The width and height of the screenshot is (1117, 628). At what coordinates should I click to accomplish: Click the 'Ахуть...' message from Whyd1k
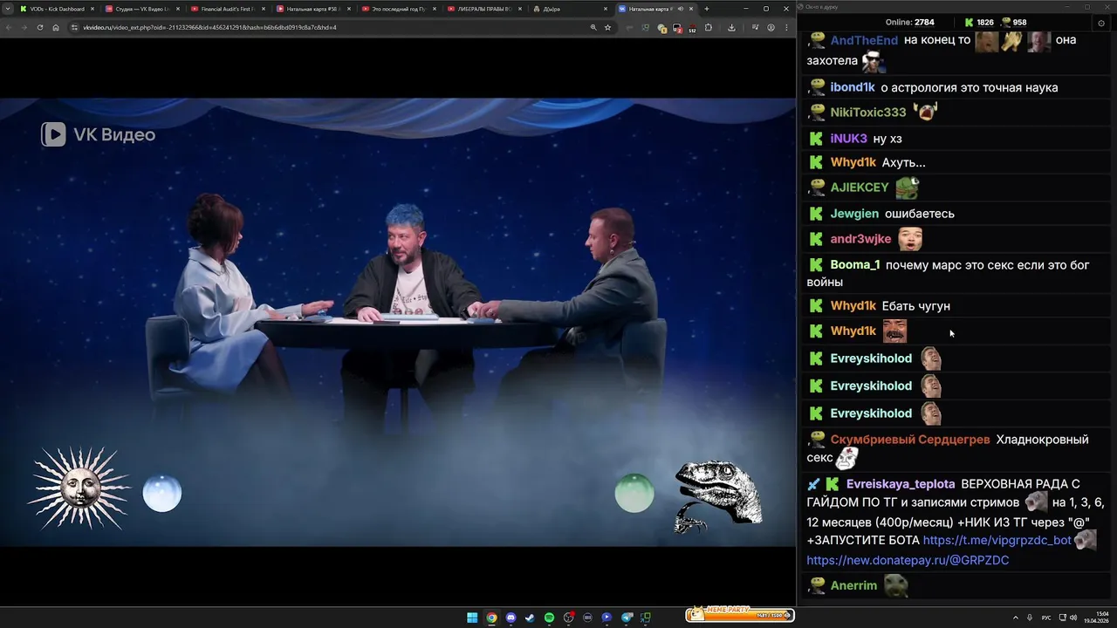[x=903, y=162]
